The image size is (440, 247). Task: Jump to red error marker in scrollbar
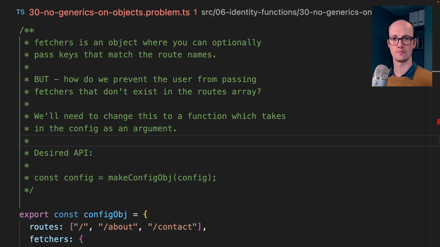438,121
